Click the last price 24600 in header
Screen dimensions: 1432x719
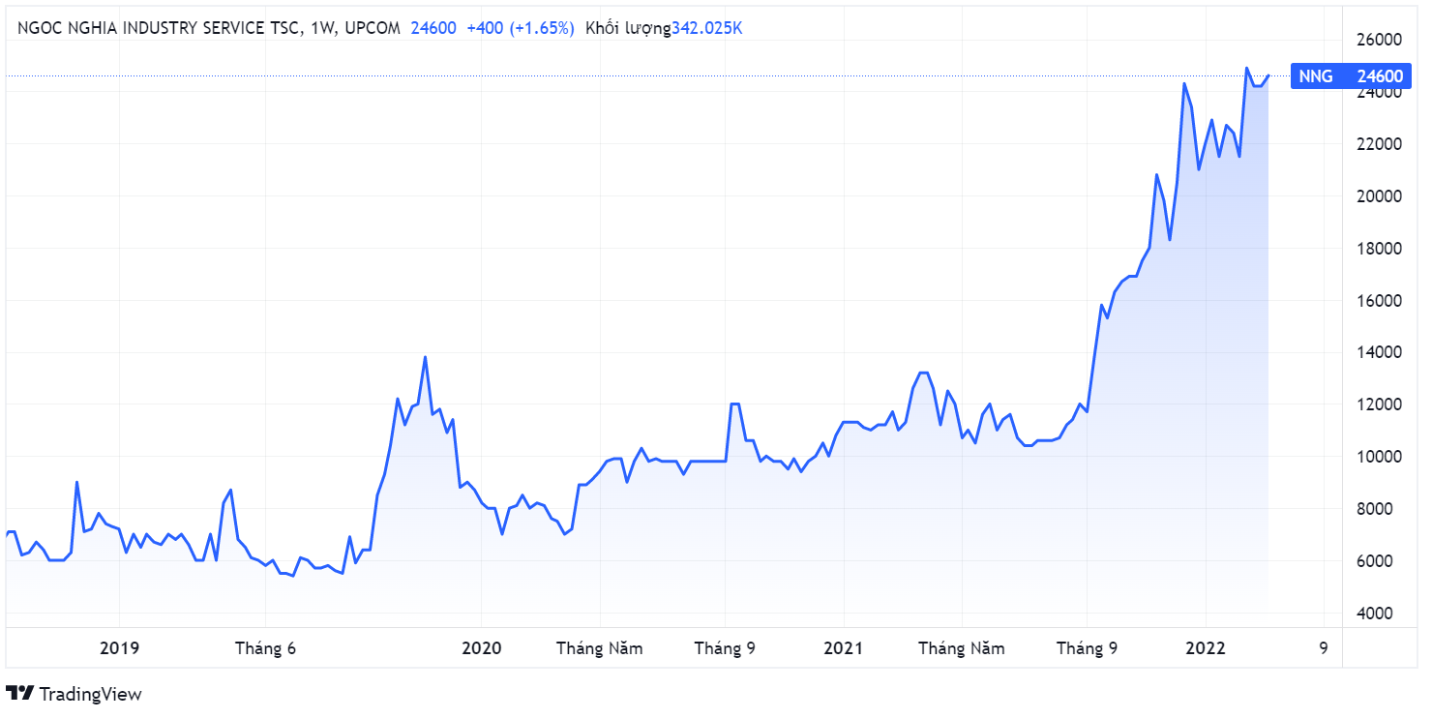click(433, 28)
